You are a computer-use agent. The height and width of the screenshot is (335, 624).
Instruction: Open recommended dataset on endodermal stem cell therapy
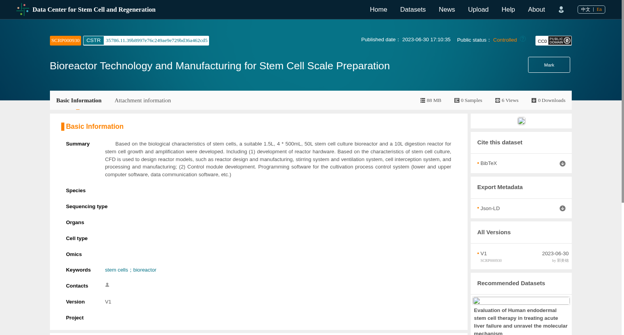pyautogui.click(x=521, y=321)
